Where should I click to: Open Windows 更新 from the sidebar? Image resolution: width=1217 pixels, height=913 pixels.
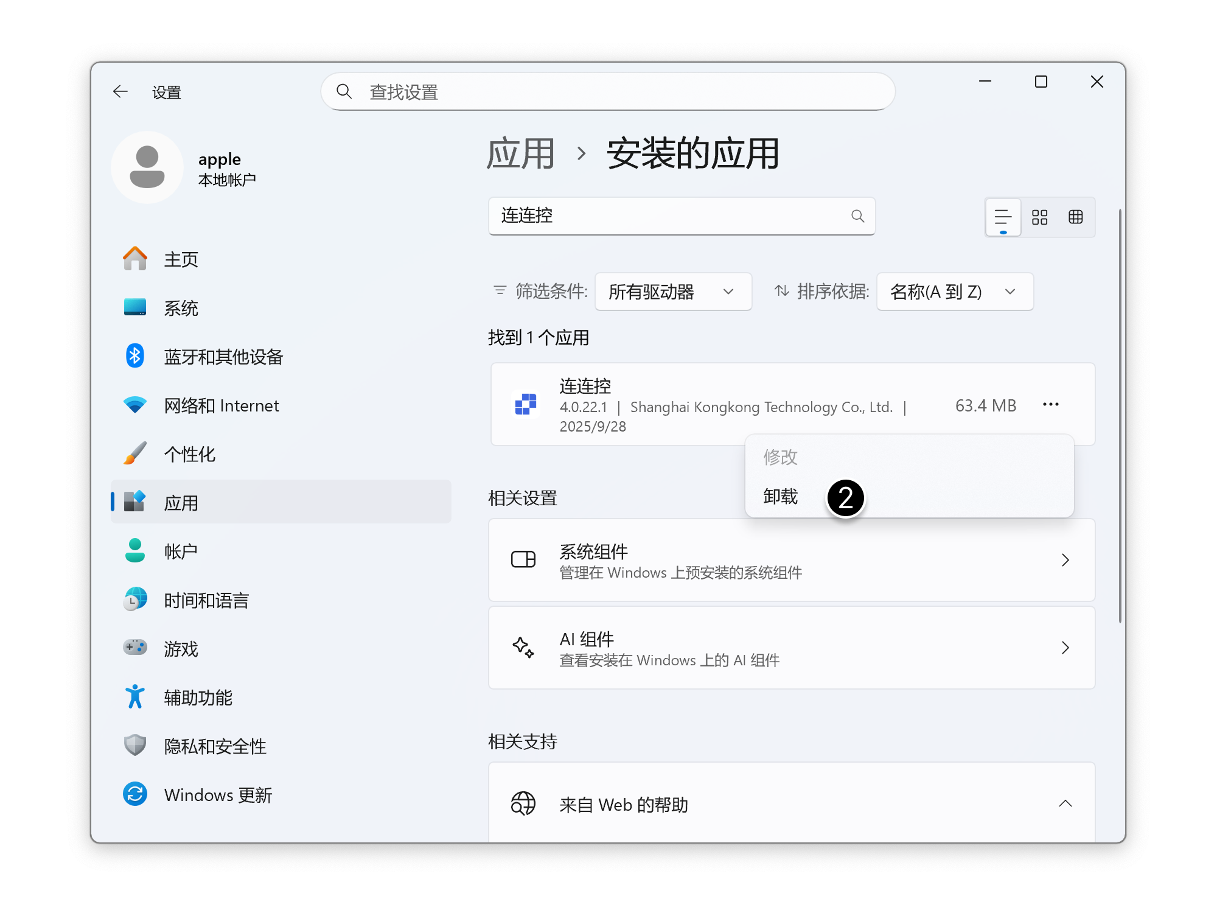(217, 794)
